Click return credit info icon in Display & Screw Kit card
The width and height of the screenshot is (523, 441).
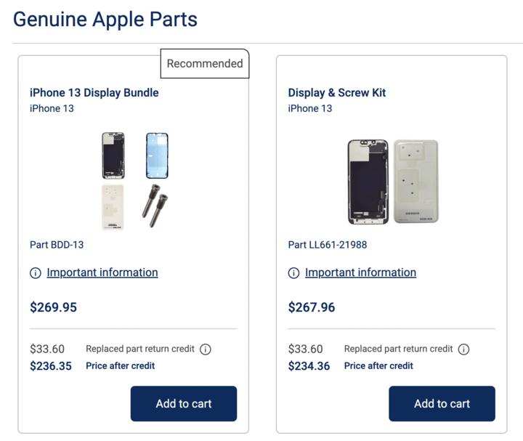point(464,349)
